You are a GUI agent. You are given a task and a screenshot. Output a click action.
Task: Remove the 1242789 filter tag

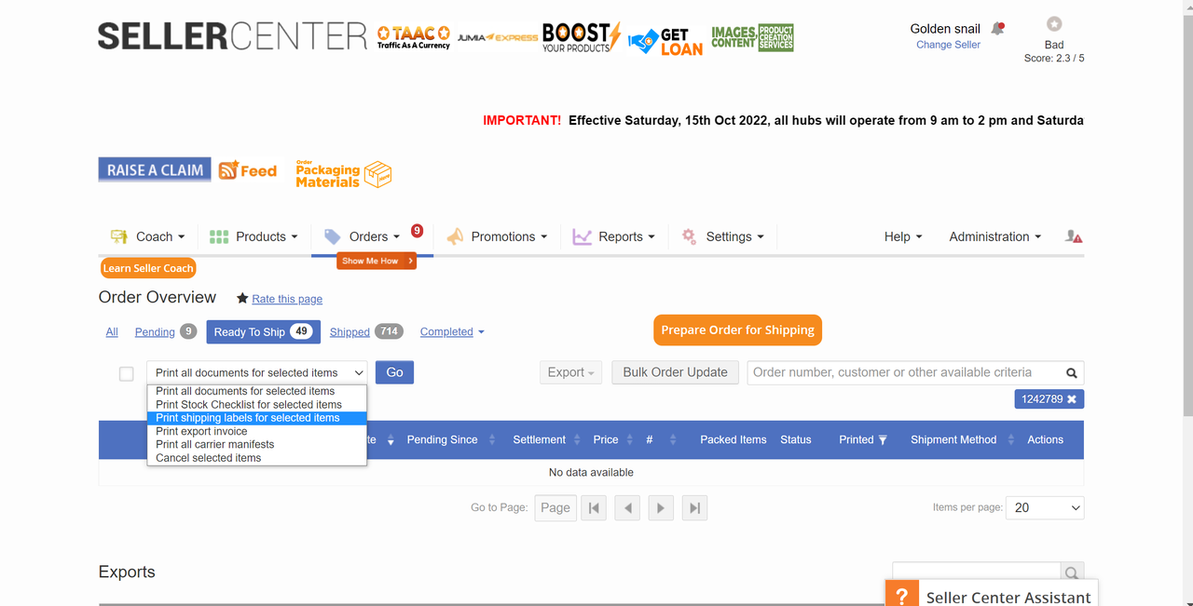point(1072,399)
